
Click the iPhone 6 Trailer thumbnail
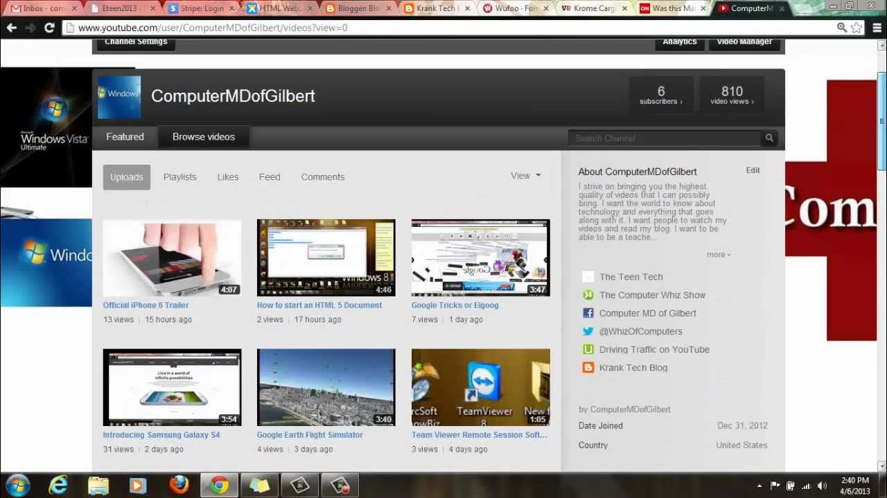[x=172, y=258]
